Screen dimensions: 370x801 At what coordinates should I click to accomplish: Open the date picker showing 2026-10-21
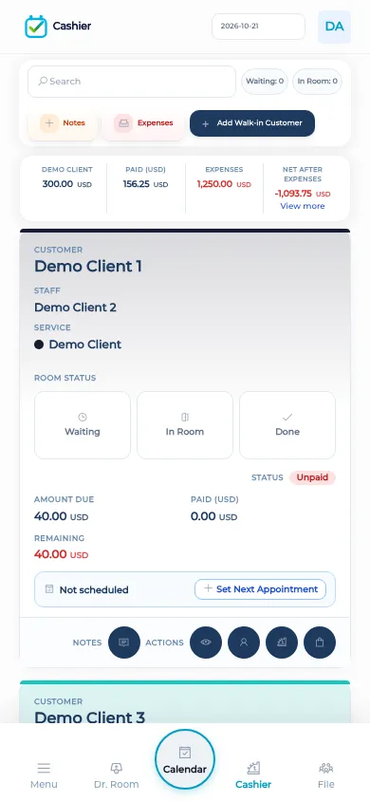(x=258, y=27)
